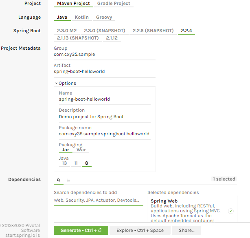The height and width of the screenshot is (238, 250).
Task: Set Java version to 11
Action: [75, 163]
